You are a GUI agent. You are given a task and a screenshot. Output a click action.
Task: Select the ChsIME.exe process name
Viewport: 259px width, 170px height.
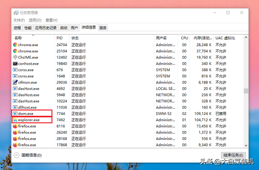(28, 57)
